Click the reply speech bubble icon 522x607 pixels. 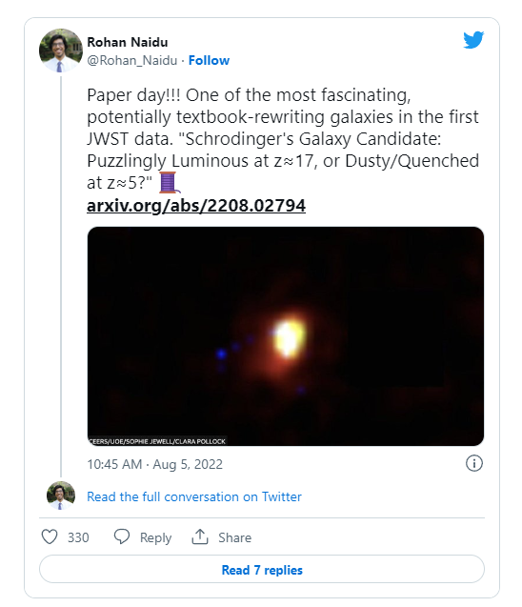click(122, 536)
